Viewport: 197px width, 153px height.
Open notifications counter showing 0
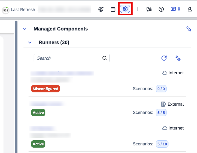tap(175, 9)
